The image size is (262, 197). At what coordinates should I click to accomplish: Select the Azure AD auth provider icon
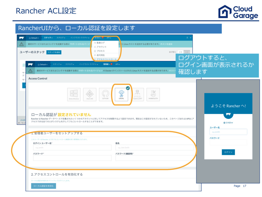point(90,94)
